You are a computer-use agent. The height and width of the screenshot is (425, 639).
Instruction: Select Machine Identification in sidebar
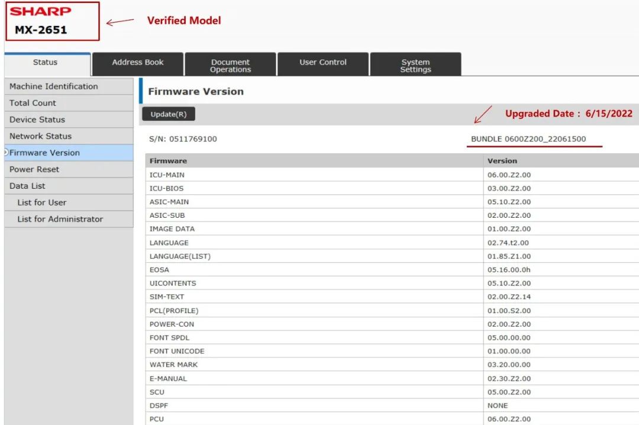point(54,86)
